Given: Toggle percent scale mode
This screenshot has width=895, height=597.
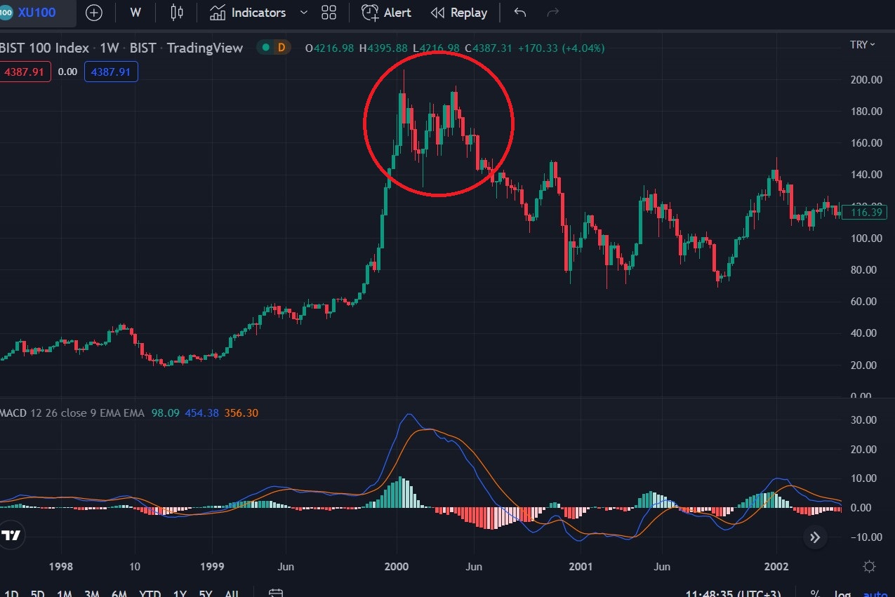Looking at the screenshot, I should [x=815, y=593].
